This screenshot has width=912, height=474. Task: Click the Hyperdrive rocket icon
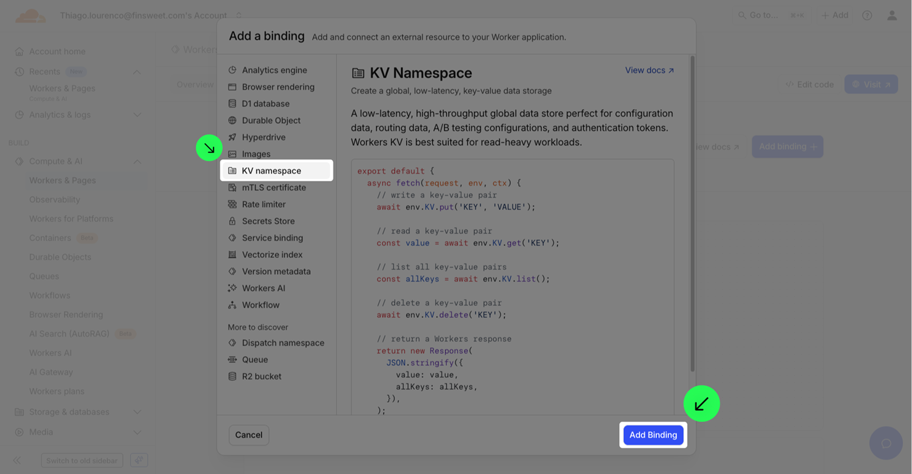tap(232, 137)
